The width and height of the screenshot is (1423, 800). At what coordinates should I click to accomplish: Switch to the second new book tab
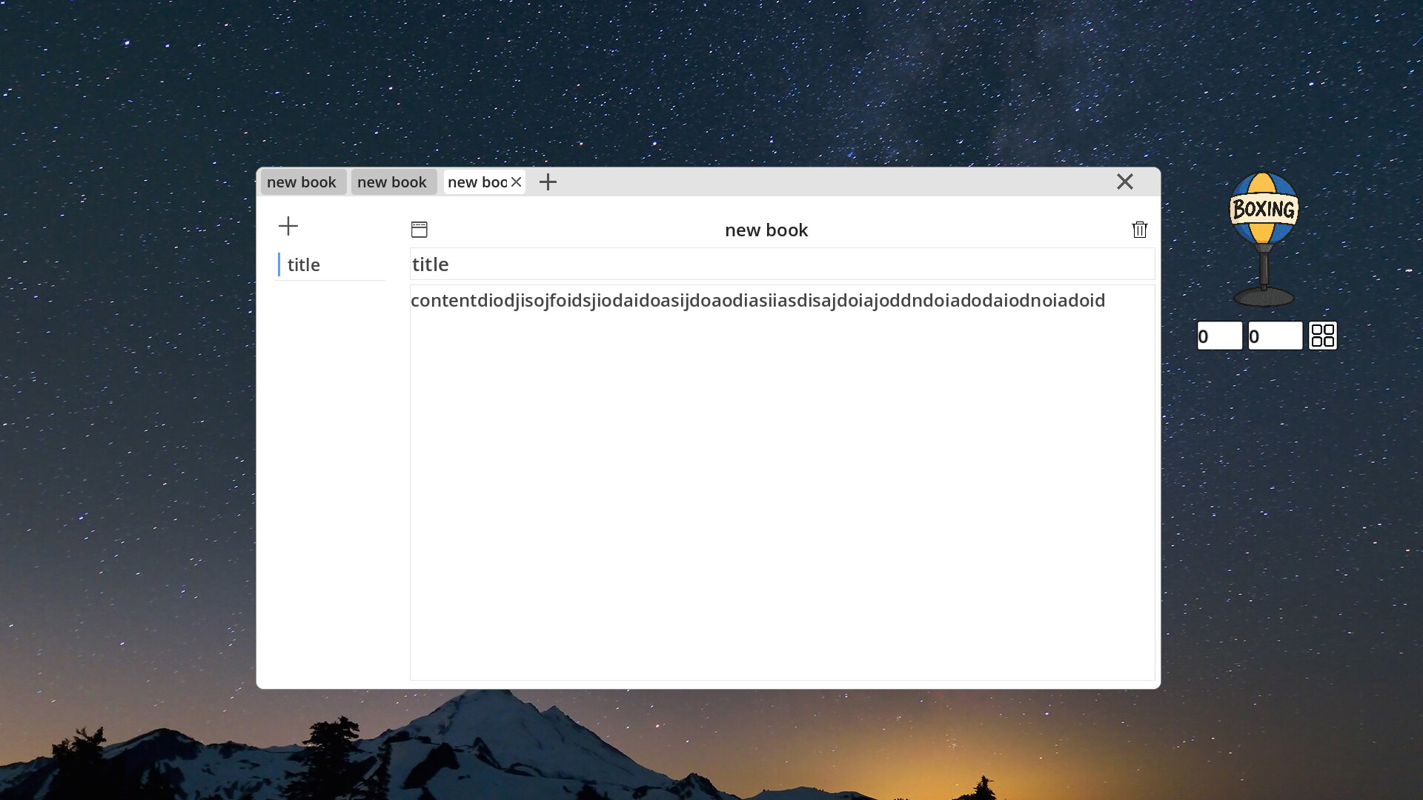392,182
